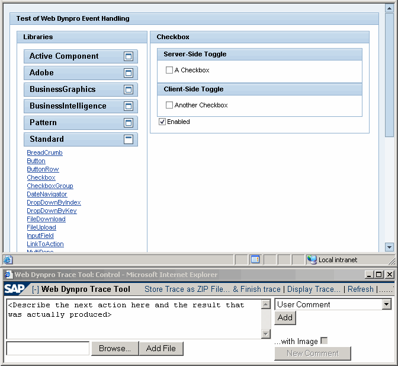Minimize the Trace Tool window

click(x=369, y=275)
